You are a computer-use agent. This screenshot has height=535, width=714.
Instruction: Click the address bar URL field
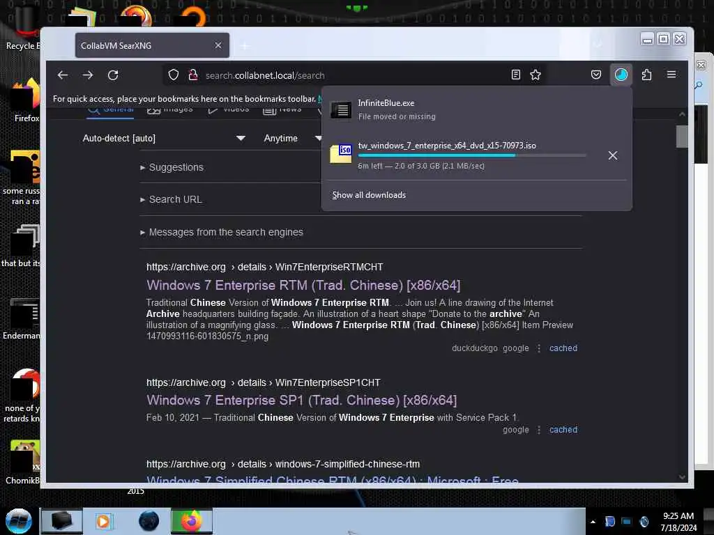pyautogui.click(x=355, y=75)
